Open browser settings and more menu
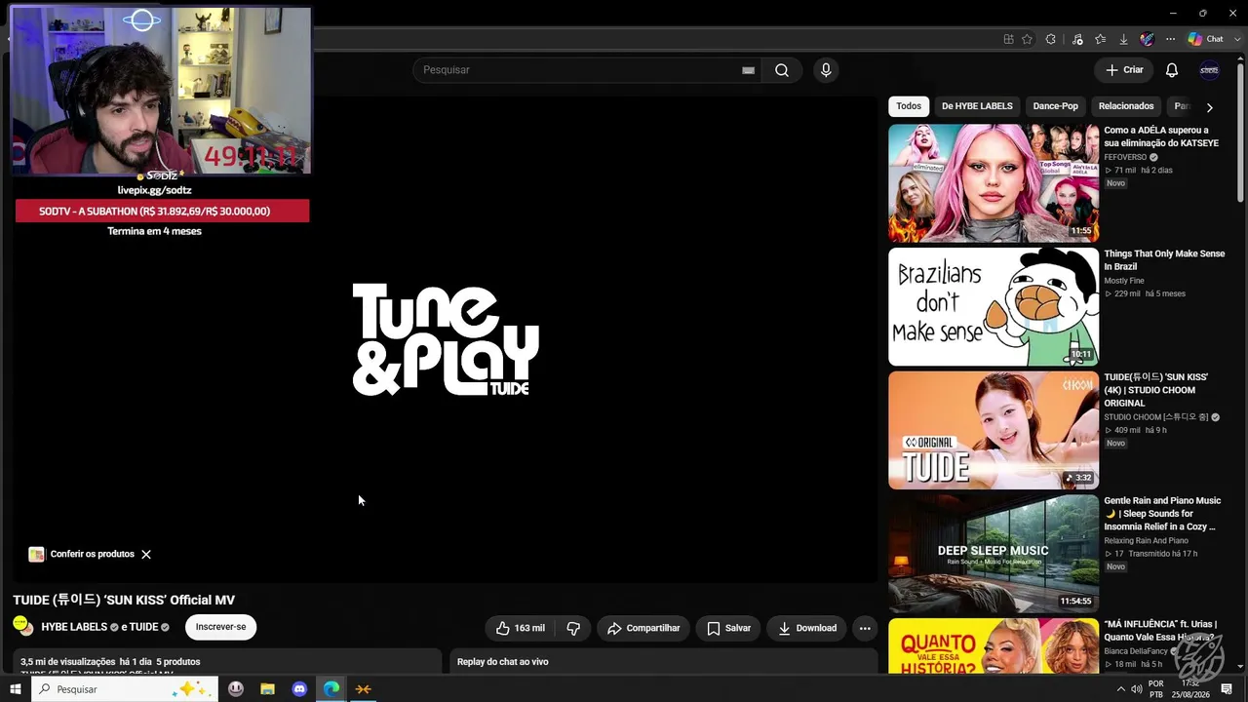The height and width of the screenshot is (702, 1248). click(1171, 39)
